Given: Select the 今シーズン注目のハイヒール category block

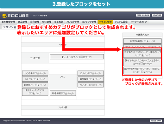Looking at the screenshot, I should (142, 71).
